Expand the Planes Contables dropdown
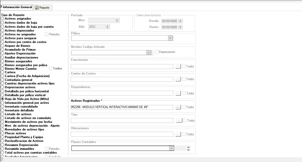The height and width of the screenshot is (162, 302). (171, 148)
